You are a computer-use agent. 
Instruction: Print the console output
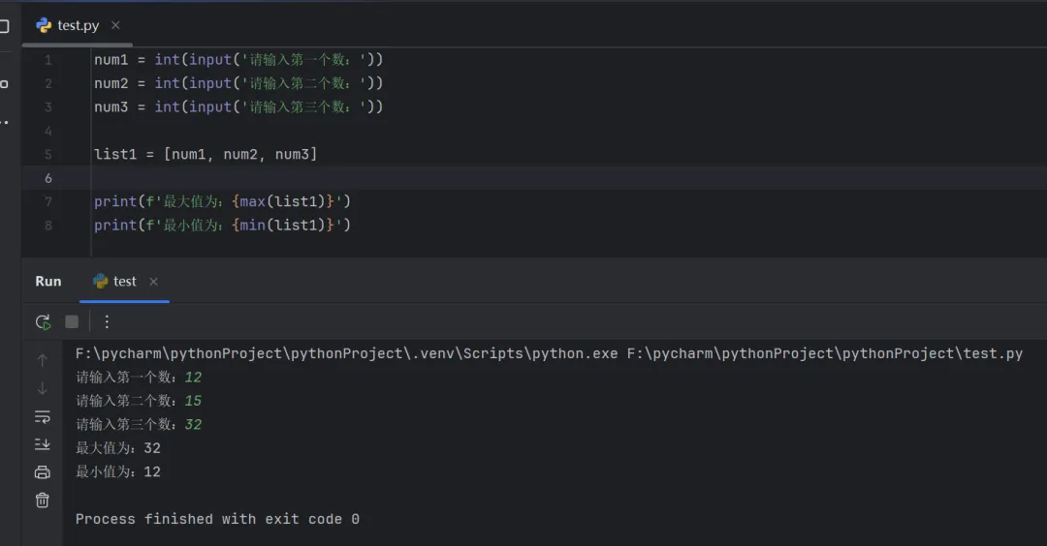[42, 472]
